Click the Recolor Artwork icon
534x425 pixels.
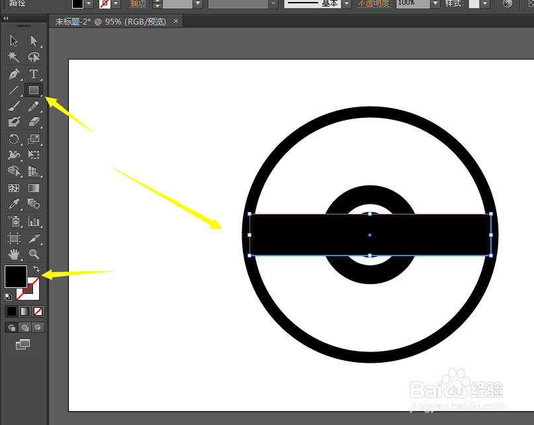(508, 3)
